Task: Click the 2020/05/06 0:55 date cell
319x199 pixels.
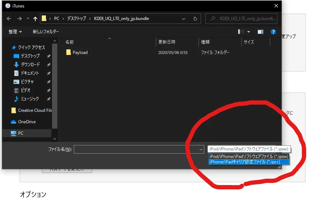Action: (173, 53)
